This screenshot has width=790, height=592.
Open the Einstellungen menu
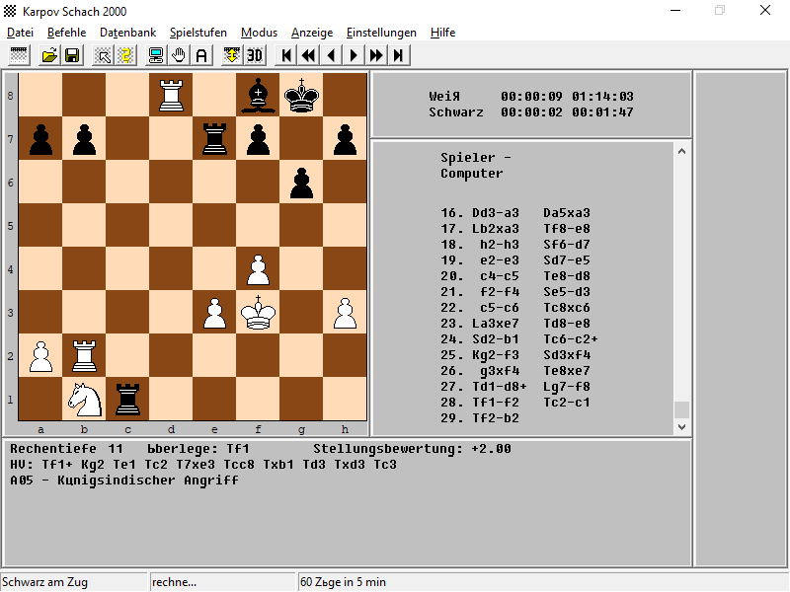pyautogui.click(x=381, y=33)
